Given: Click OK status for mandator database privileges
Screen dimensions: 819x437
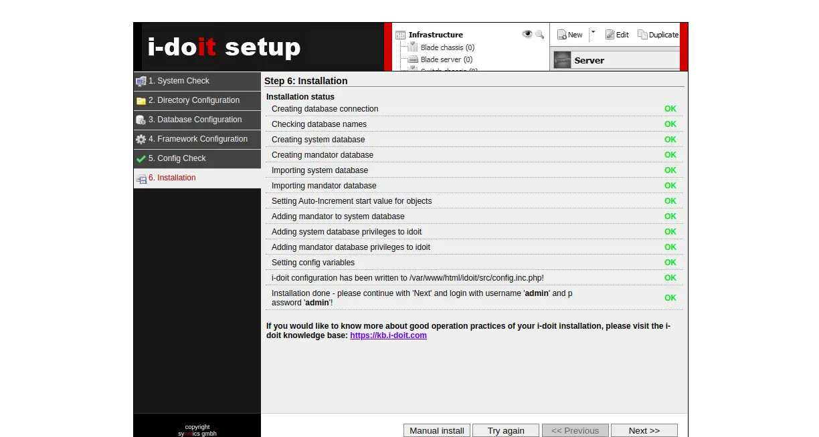Looking at the screenshot, I should [670, 247].
